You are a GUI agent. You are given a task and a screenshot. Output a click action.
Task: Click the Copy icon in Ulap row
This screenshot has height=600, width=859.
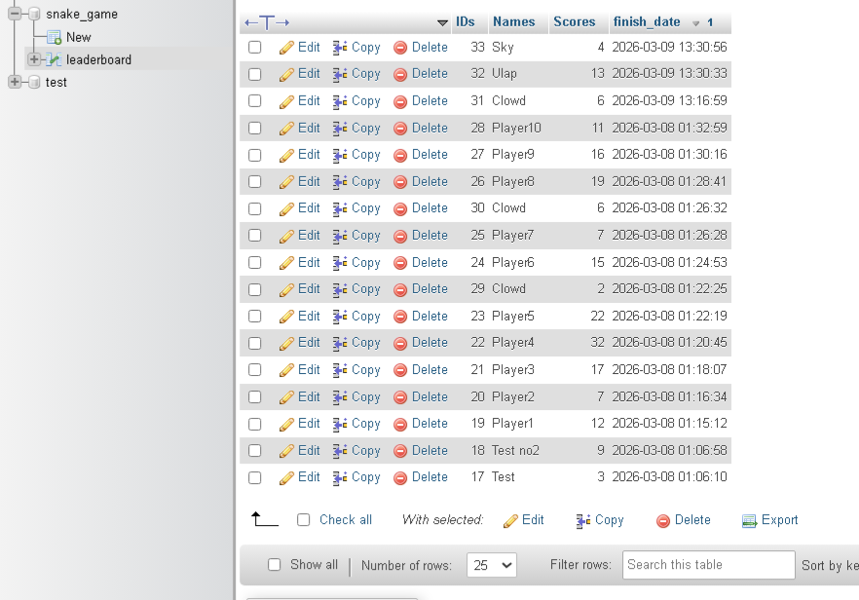pyautogui.click(x=340, y=75)
